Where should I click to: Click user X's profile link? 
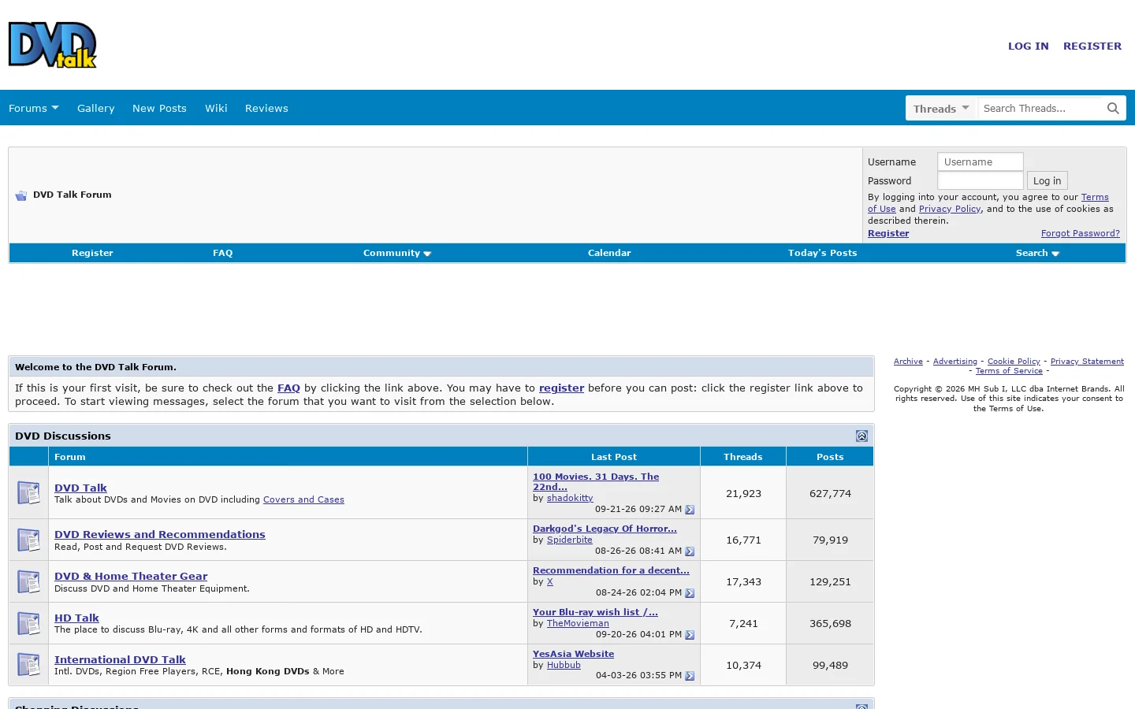(x=550, y=581)
